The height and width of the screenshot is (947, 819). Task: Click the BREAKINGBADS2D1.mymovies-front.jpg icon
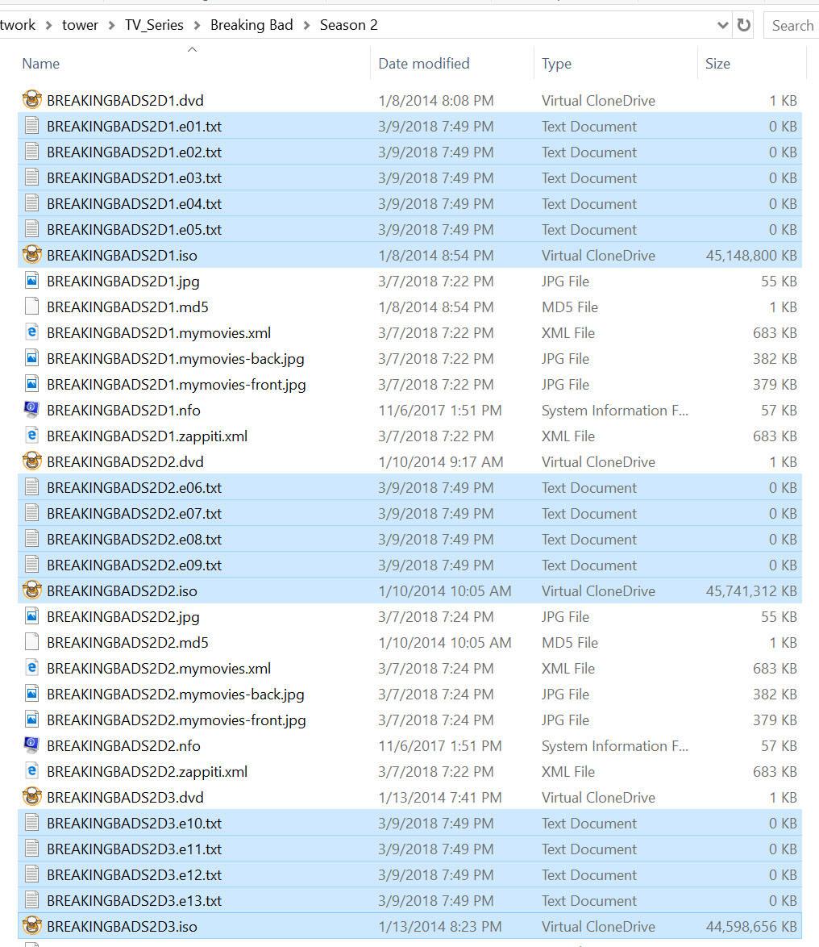[32, 384]
